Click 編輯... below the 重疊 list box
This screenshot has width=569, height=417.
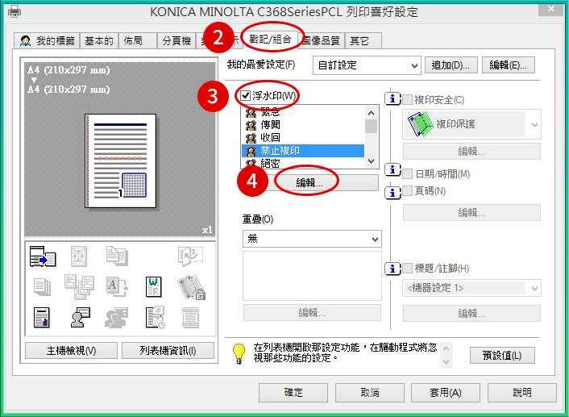coord(312,312)
